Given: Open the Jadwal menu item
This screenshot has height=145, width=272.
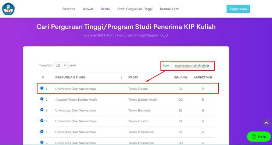Looking at the screenshot, I should coord(88,9).
